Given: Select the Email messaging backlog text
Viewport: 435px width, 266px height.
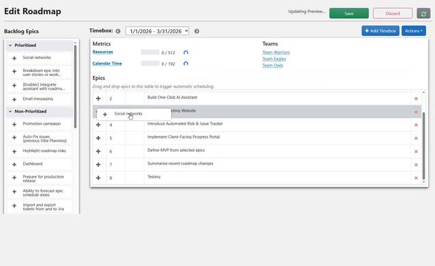Looking at the screenshot, I should (38, 99).
